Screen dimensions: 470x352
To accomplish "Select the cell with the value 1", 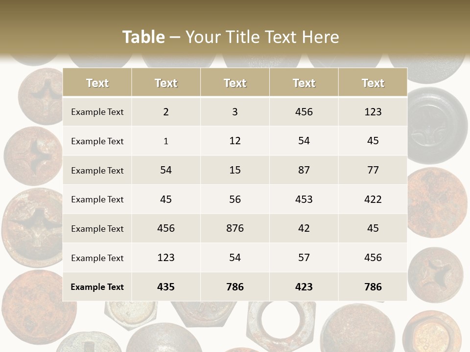I will 166,141.
